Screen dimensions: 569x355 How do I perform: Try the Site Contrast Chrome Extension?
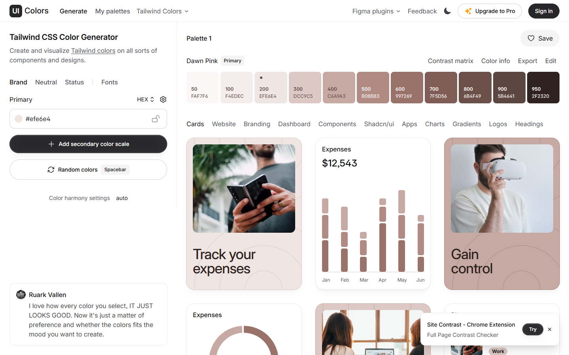point(533,329)
